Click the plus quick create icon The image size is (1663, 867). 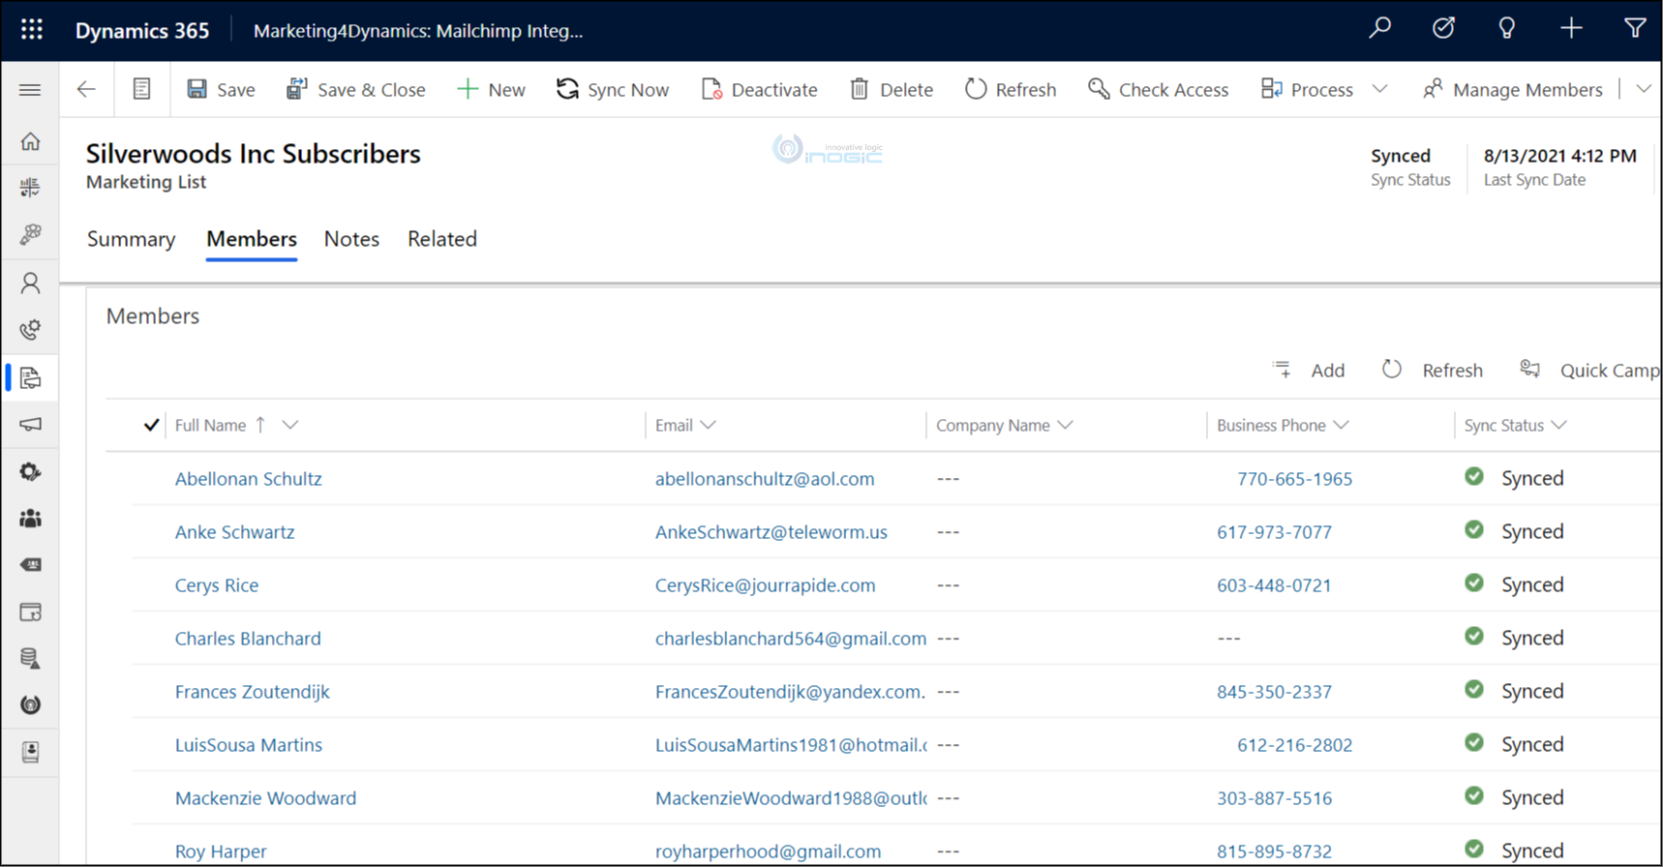[x=1570, y=29]
